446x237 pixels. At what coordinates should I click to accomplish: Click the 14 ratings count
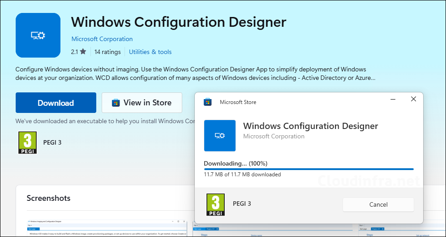click(107, 52)
